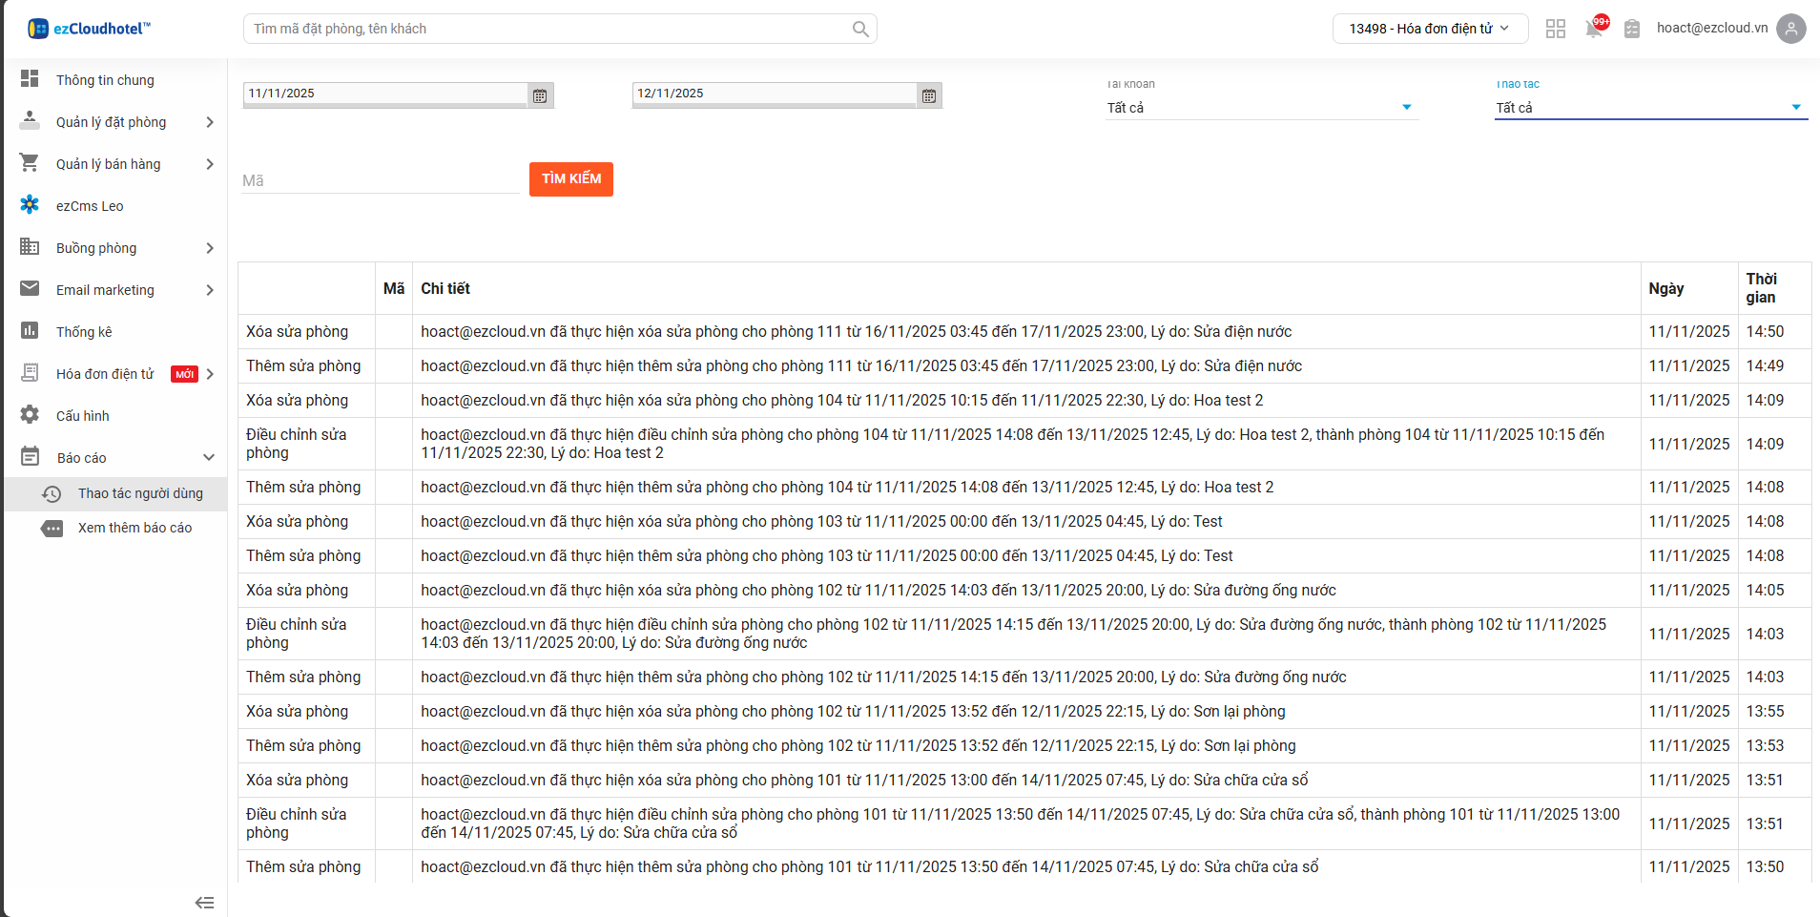The width and height of the screenshot is (1820, 917).
Task: Open the Tài khoản dropdown
Action: [x=1259, y=108]
